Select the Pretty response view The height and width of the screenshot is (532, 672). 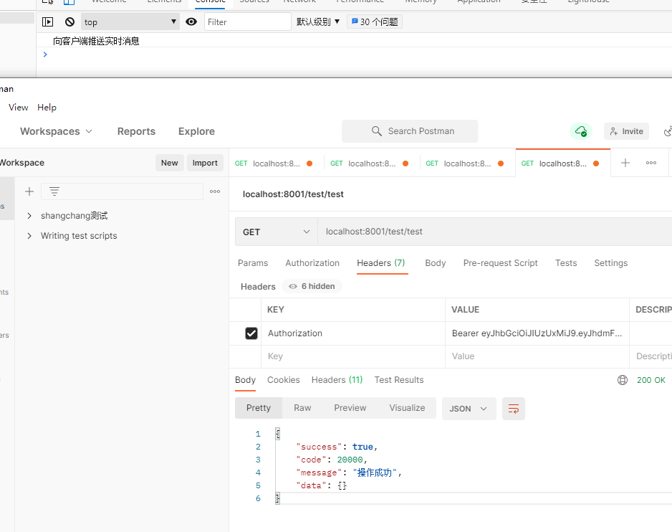pos(259,408)
